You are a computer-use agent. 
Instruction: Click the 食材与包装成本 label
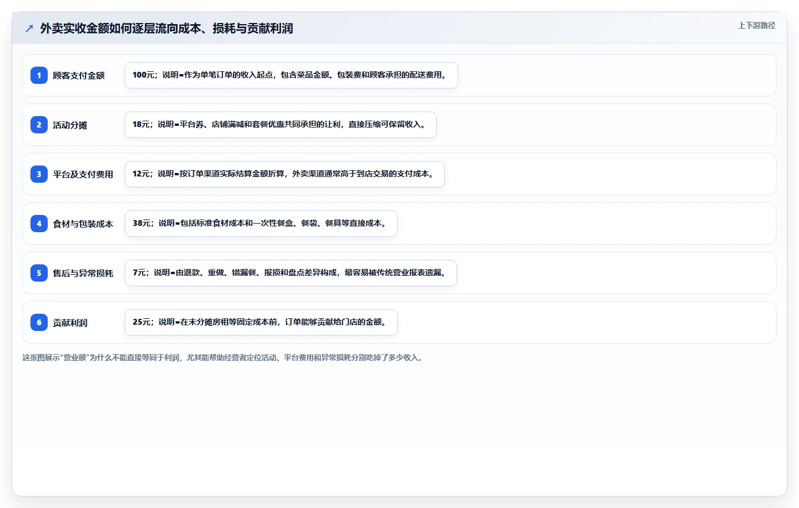[x=83, y=224]
